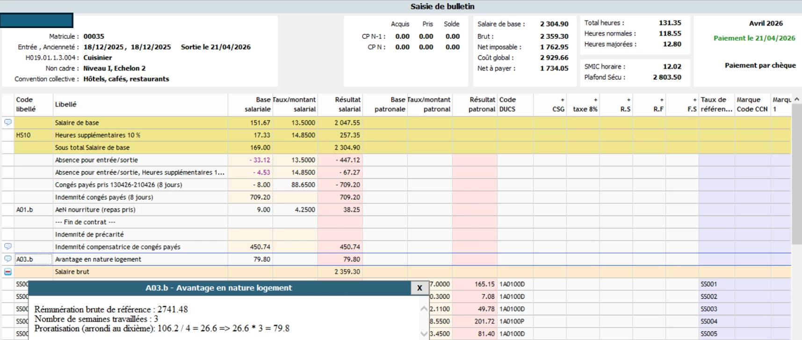Click the Plafond Sécu value 2 803.50

pos(667,77)
